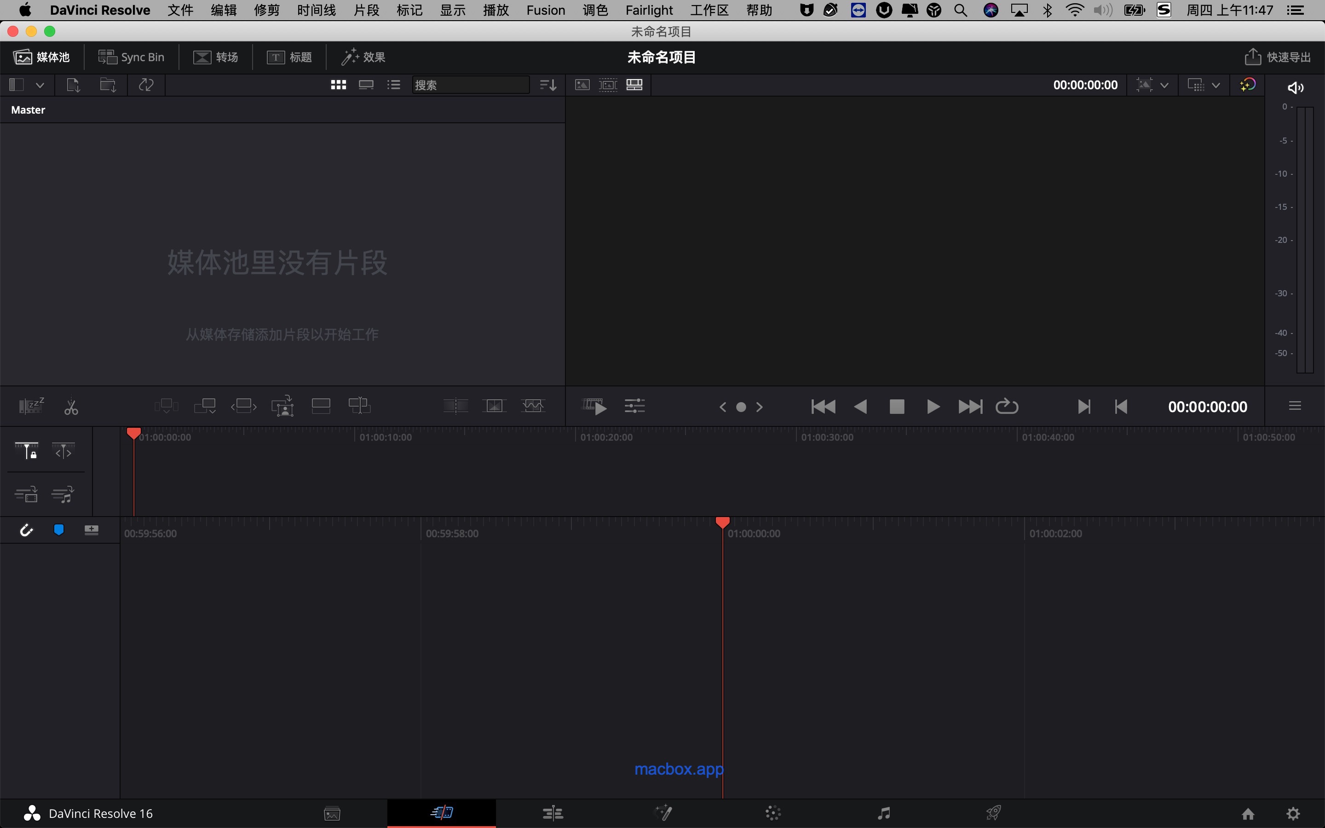Select timeline viewer mode
1325x828 pixels.
point(634,85)
